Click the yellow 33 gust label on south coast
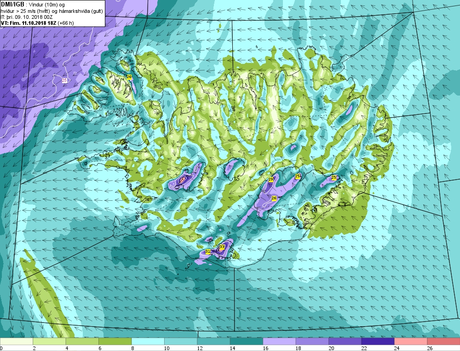 (x=222, y=247)
